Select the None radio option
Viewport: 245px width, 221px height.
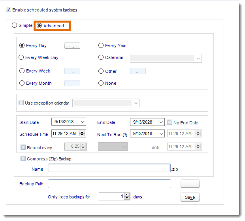coord(101,83)
